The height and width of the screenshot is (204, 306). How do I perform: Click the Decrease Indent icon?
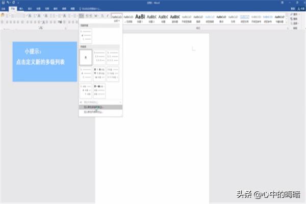(x=87, y=16)
